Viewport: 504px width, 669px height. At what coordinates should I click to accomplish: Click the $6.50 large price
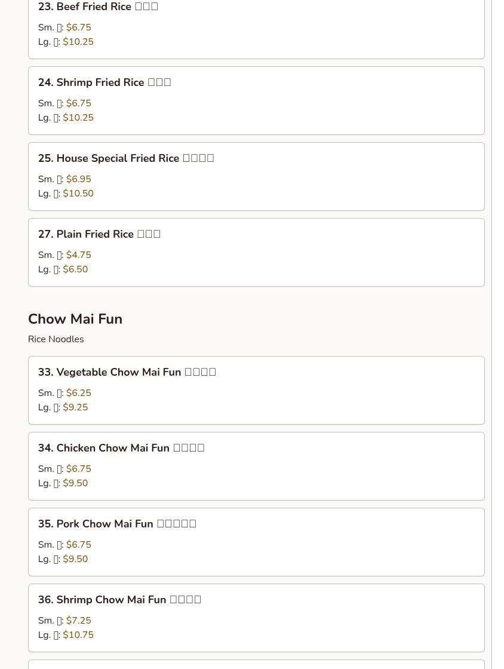coord(75,269)
